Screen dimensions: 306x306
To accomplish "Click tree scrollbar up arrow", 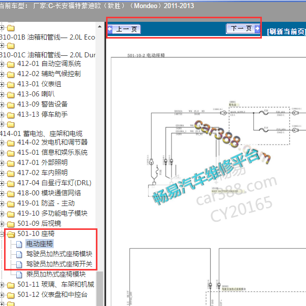I will (x=100, y=26).
